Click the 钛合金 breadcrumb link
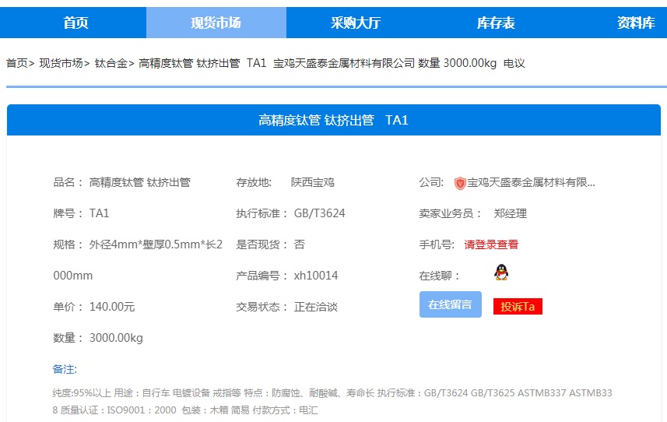 111,63
